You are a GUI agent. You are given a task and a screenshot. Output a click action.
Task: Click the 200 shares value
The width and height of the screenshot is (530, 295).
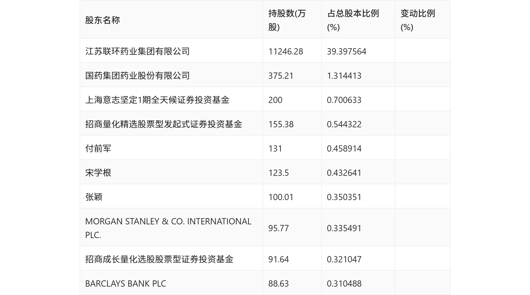click(275, 100)
